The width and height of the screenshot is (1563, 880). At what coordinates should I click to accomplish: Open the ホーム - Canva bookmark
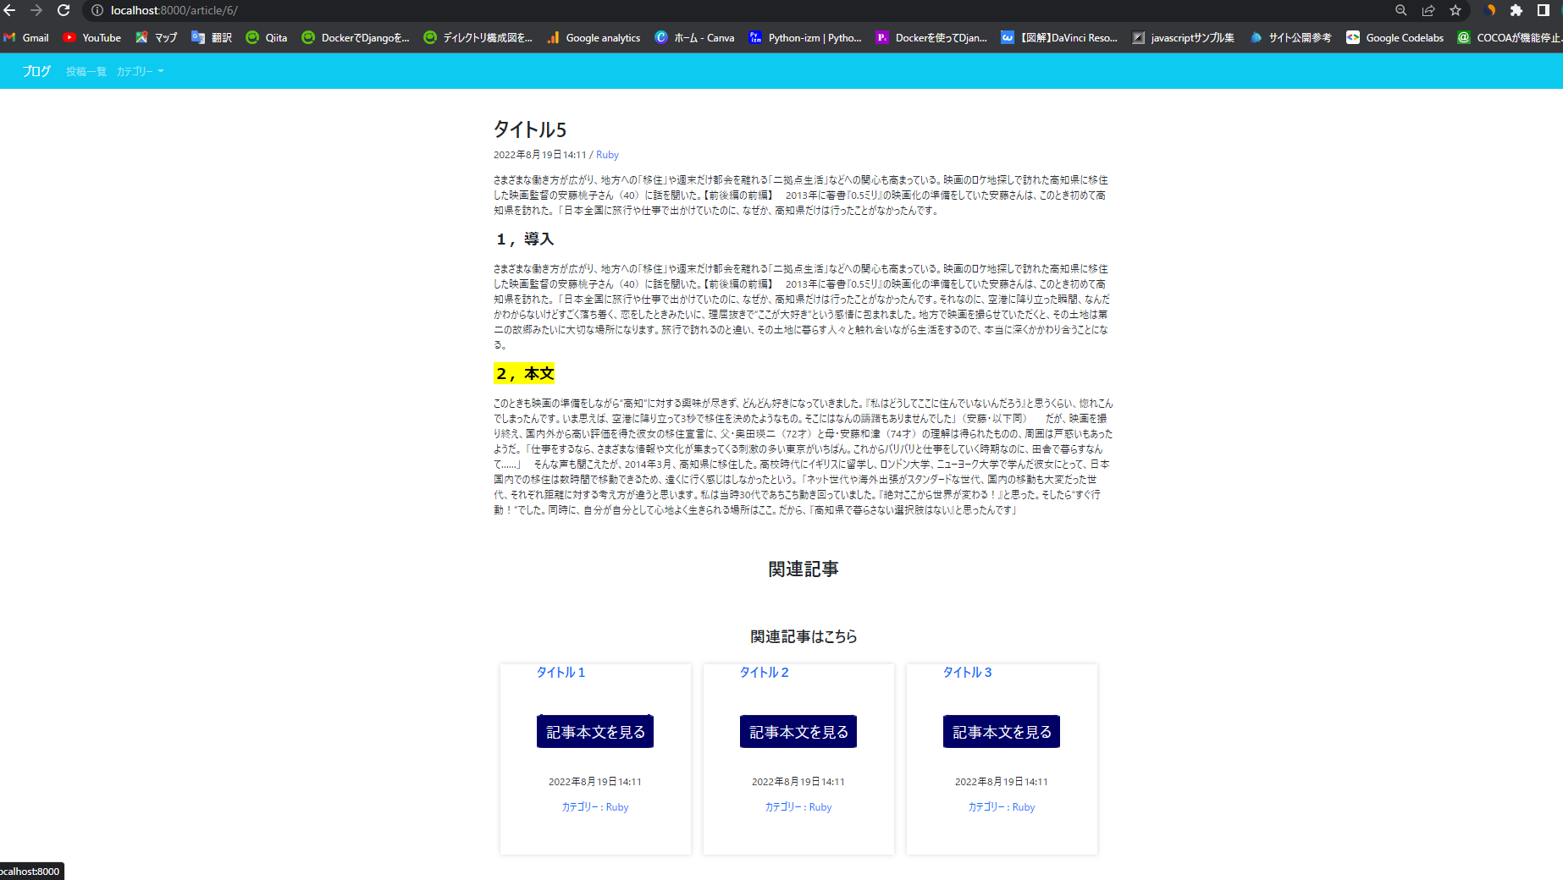[694, 37]
